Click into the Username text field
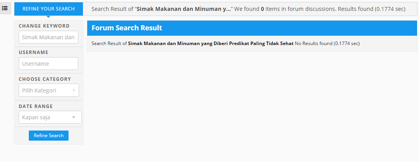The image size is (419, 162). coord(48,63)
